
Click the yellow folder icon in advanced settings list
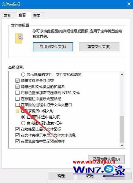coord(17,111)
